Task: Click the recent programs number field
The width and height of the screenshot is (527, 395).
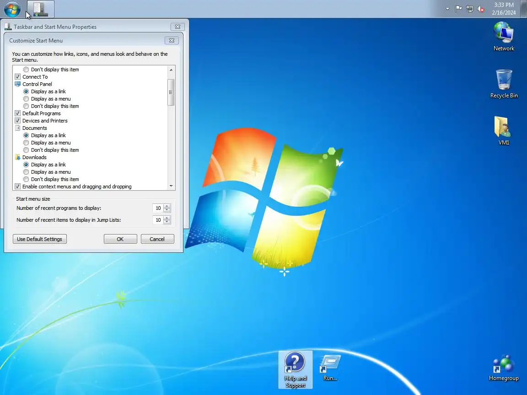Action: [x=158, y=208]
